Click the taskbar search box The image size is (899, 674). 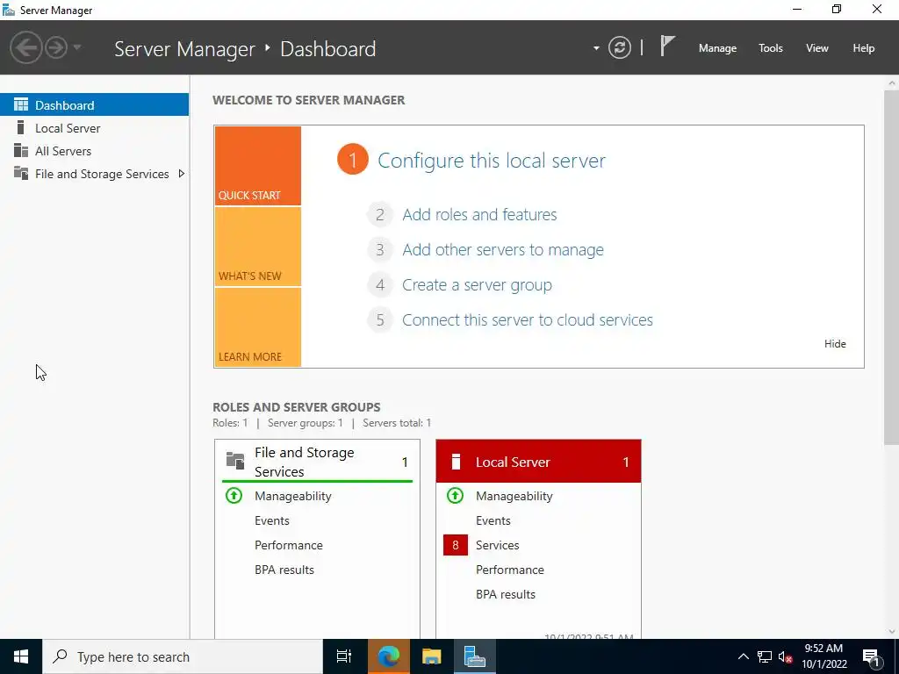pos(183,656)
